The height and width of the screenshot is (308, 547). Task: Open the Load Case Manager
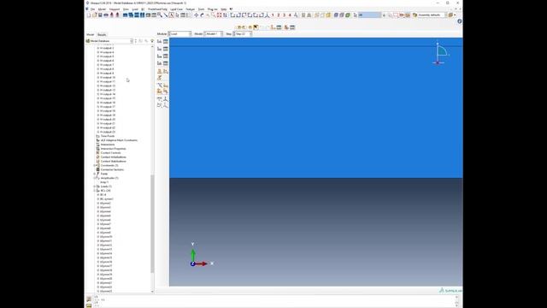[166, 63]
